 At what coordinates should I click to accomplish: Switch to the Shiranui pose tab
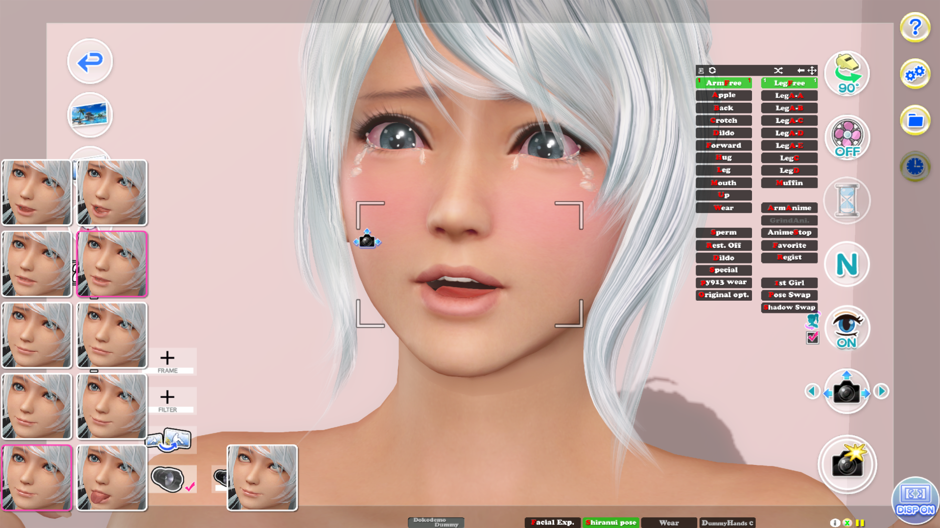pyautogui.click(x=611, y=523)
